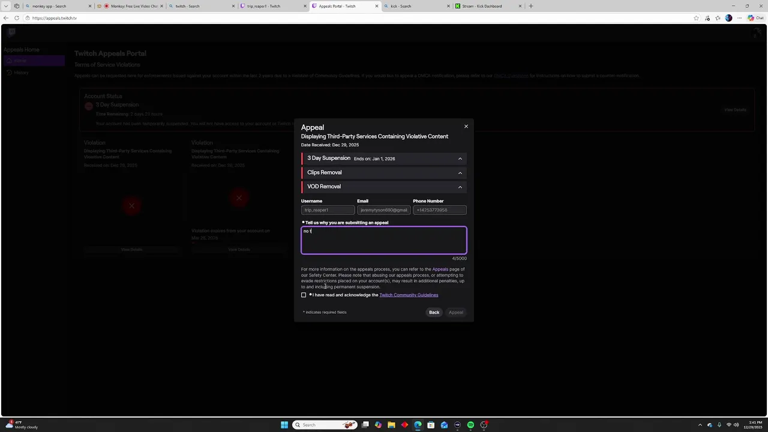Open Edge Settings and more menu
The image size is (768, 432).
(x=739, y=18)
